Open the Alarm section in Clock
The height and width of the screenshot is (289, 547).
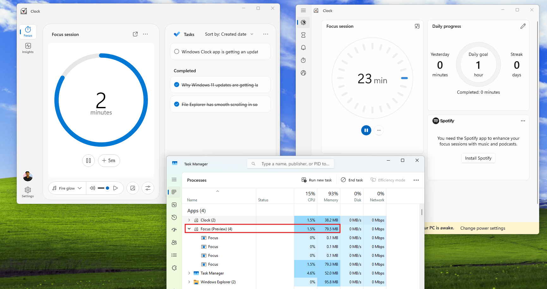click(x=303, y=47)
